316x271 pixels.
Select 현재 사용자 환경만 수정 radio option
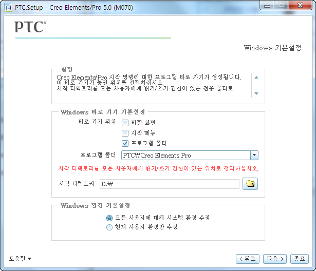pyautogui.click(x=109, y=227)
